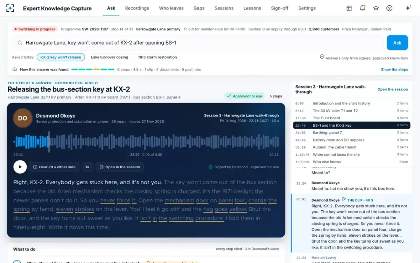Seek within the audio waveform
Image resolution: width=420 pixels, height=263 pixels.
coord(146,142)
